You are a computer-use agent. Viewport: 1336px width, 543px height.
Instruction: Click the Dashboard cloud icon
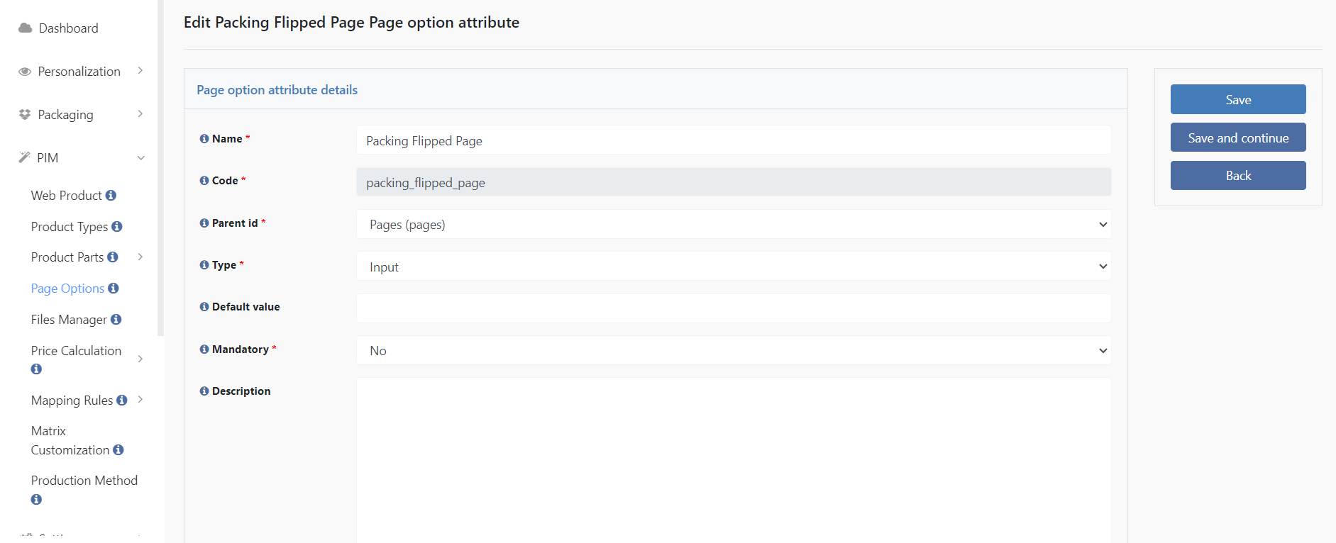tap(25, 28)
